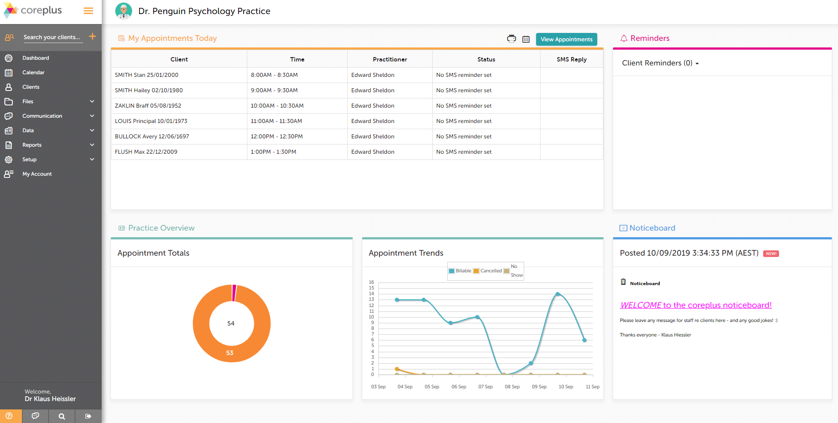Image resolution: width=838 pixels, height=423 pixels.
Task: Toggle the Billable series in the trends legend
Action: pyautogui.click(x=460, y=271)
